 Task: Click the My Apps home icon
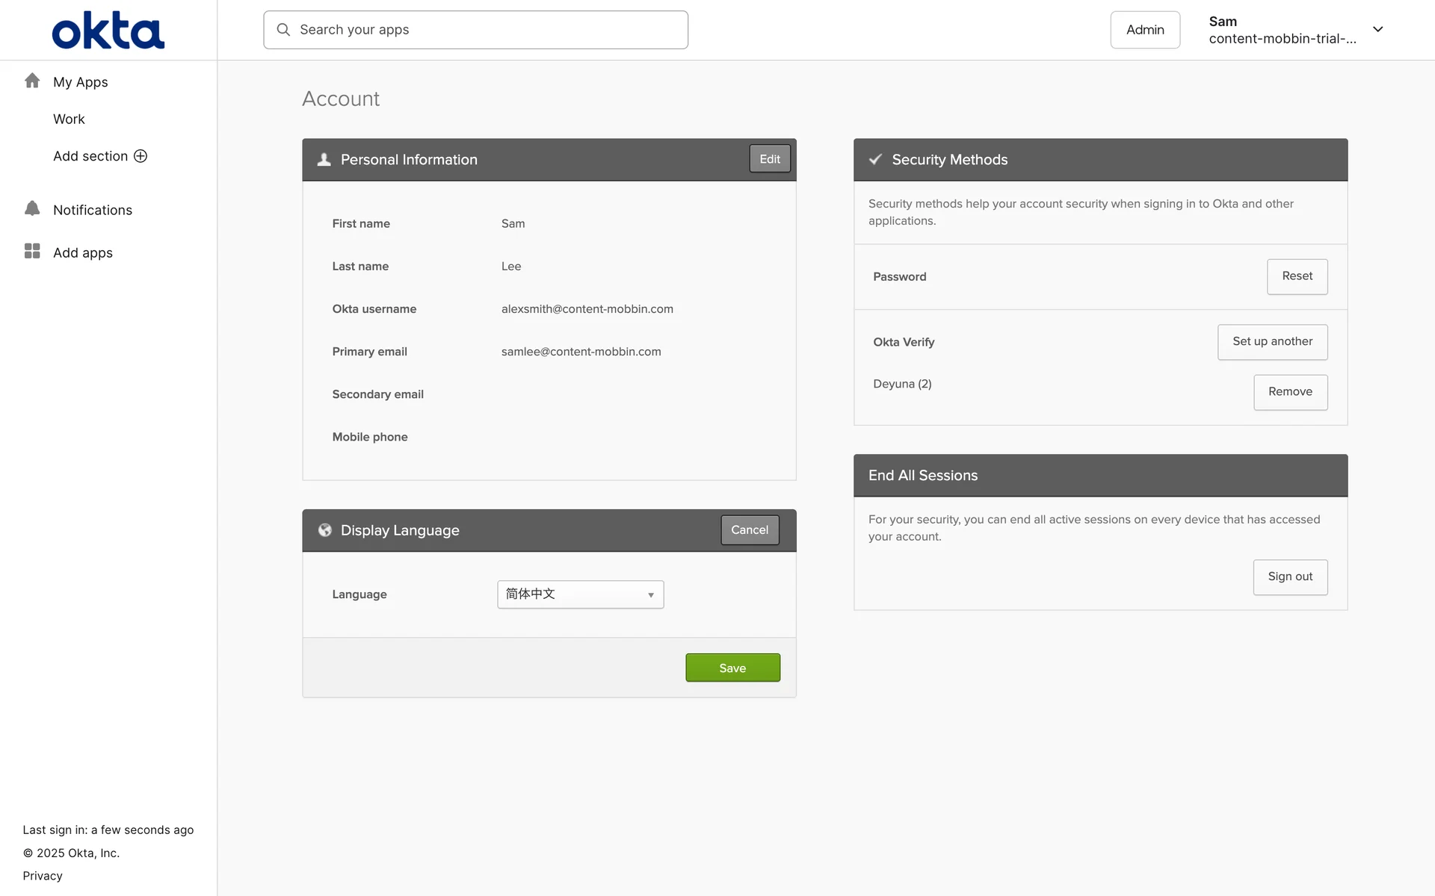click(x=32, y=81)
